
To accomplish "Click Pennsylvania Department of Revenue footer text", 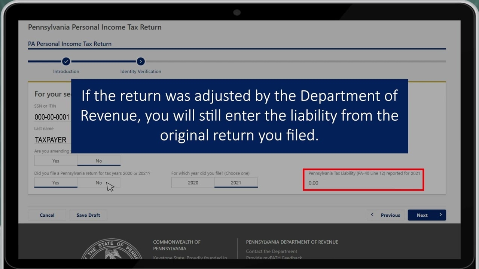I will [292, 242].
